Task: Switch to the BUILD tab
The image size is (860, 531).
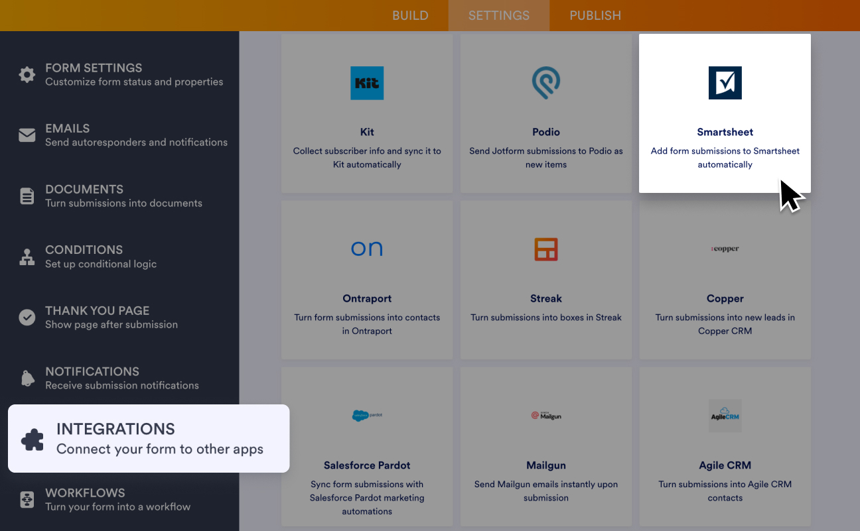Action: (x=410, y=15)
